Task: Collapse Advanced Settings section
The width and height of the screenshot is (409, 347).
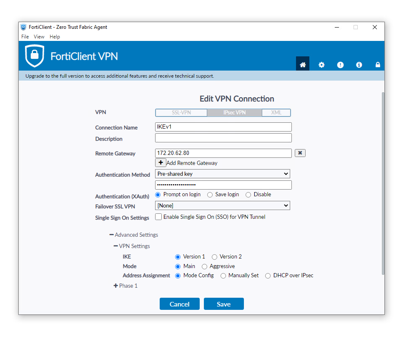Action: coord(134,235)
